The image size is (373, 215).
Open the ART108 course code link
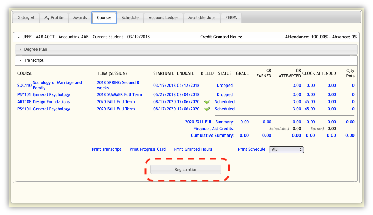coord(24,102)
